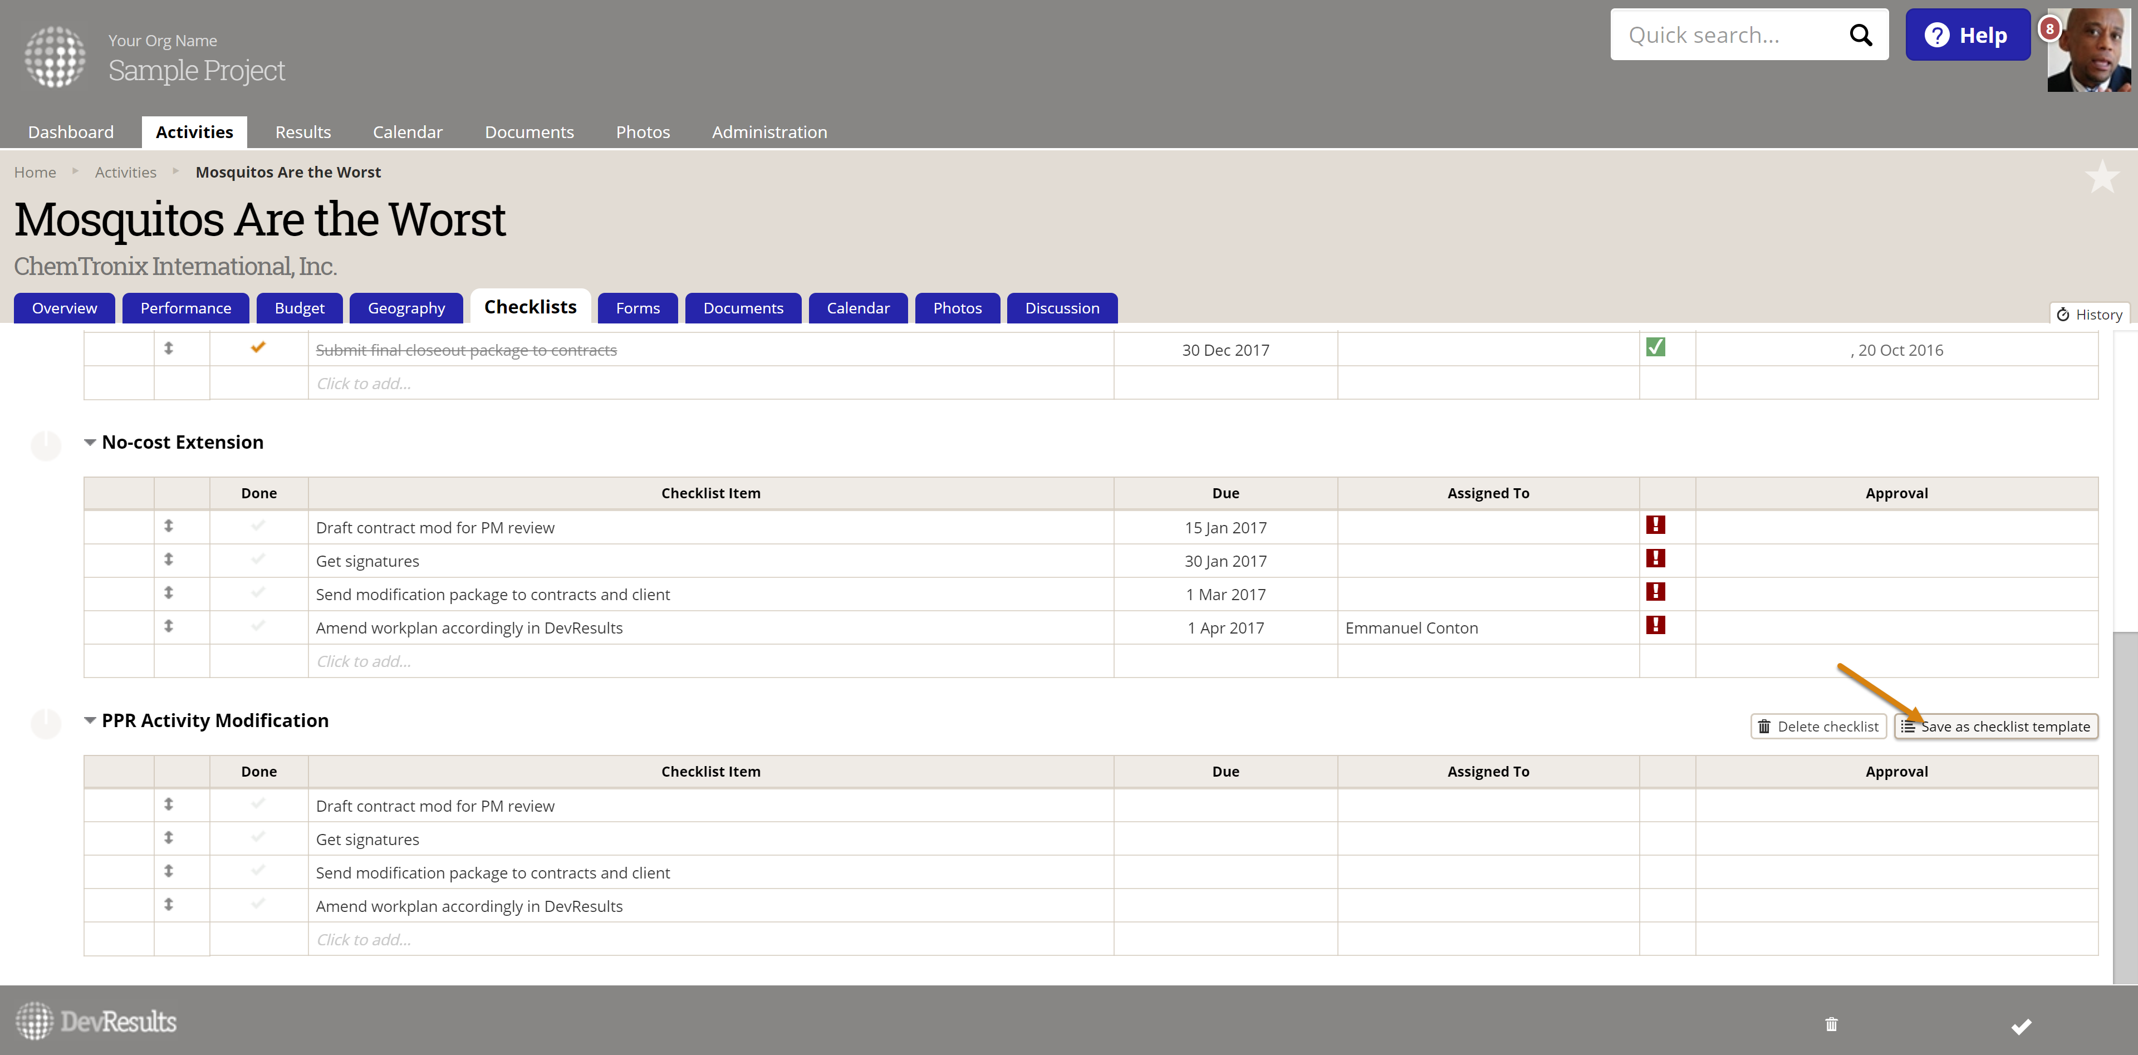Open the notifications badge showing 8
This screenshot has width=2138, height=1055.
(2049, 28)
